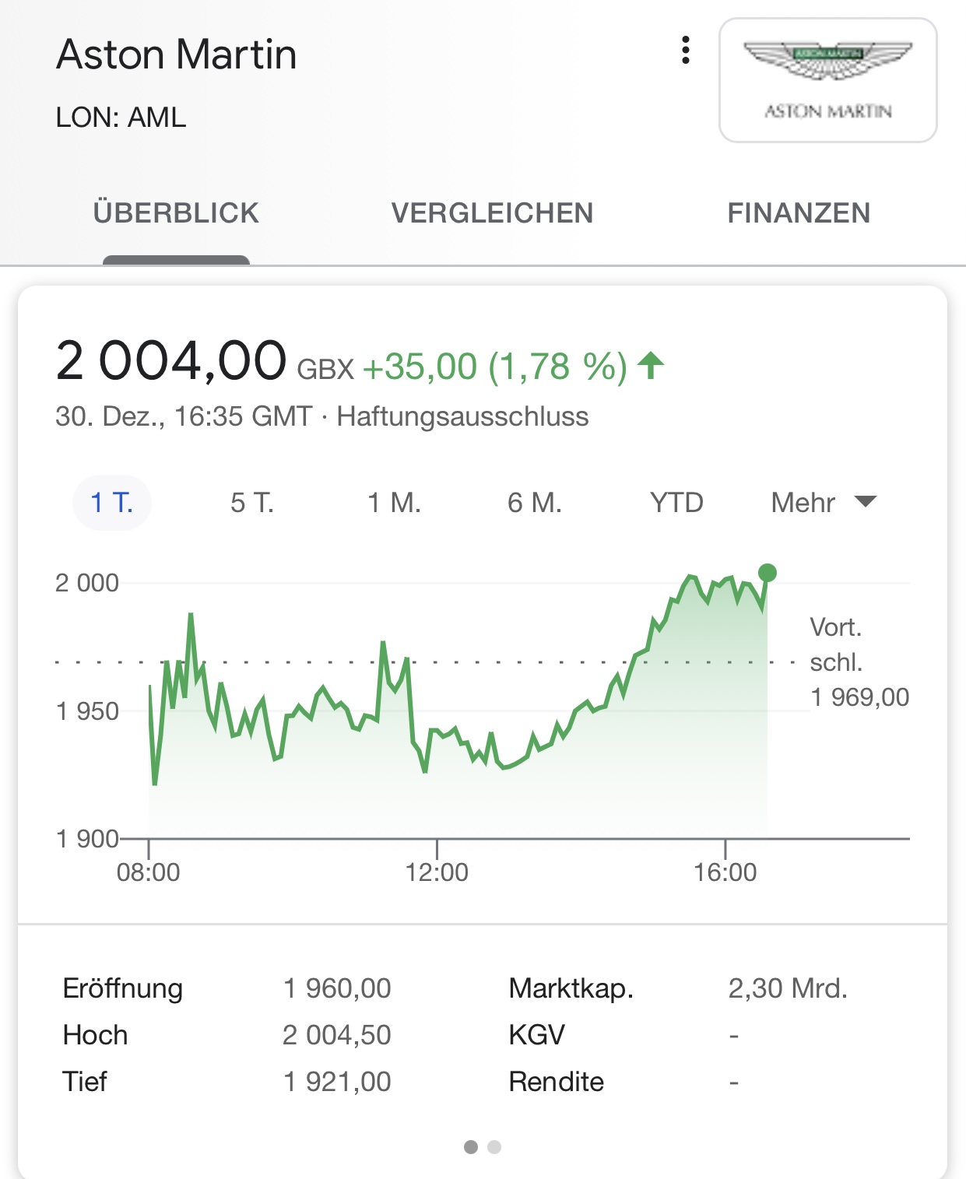Choose the 6 M. time range
The width and height of the screenshot is (966, 1179).
535,503
